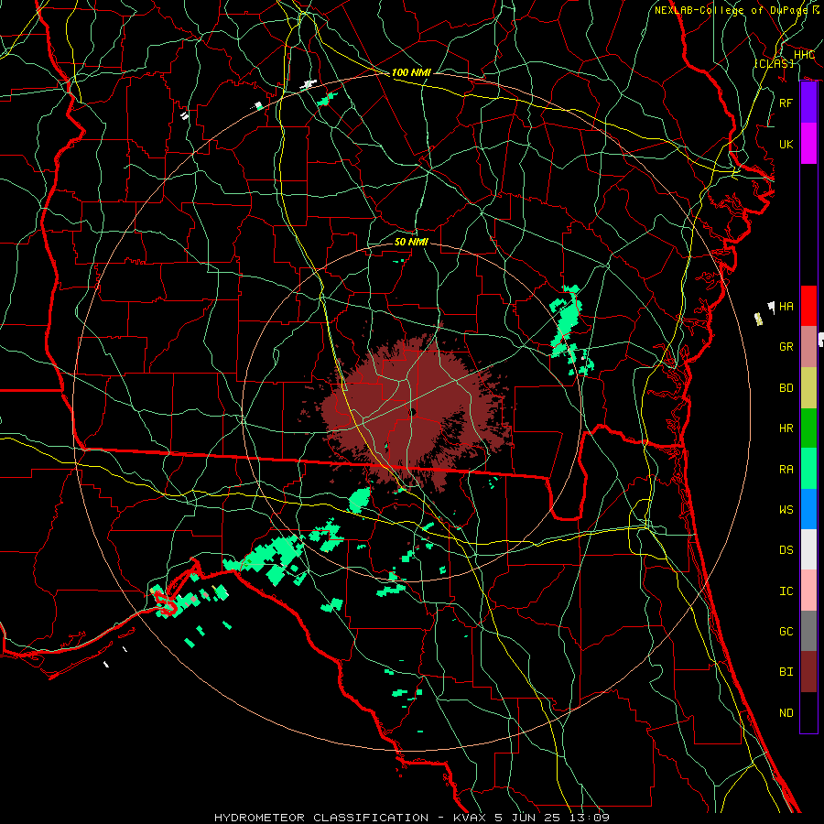Click the RA legend label

tap(786, 470)
